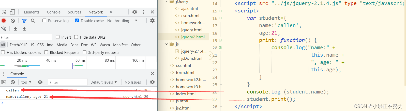Open csdn.html in project tree
406x111 pixels.
[x=190, y=15]
